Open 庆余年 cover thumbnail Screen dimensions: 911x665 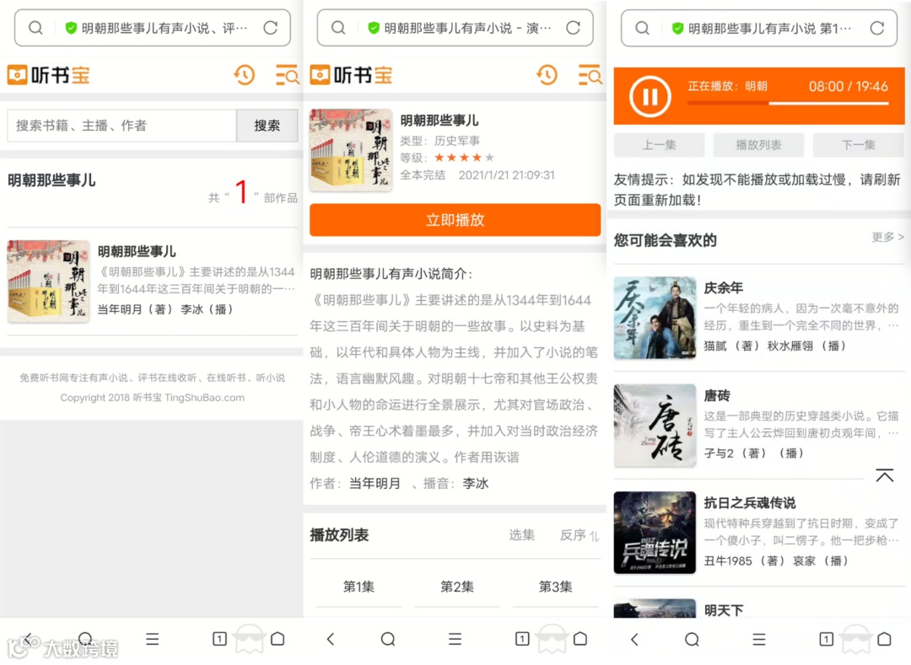(x=655, y=318)
